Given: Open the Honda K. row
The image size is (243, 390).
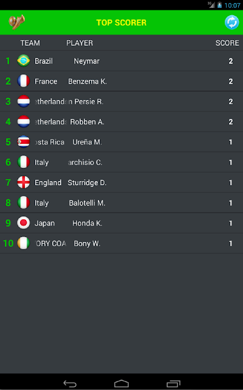Looking at the screenshot, I should [122, 223].
